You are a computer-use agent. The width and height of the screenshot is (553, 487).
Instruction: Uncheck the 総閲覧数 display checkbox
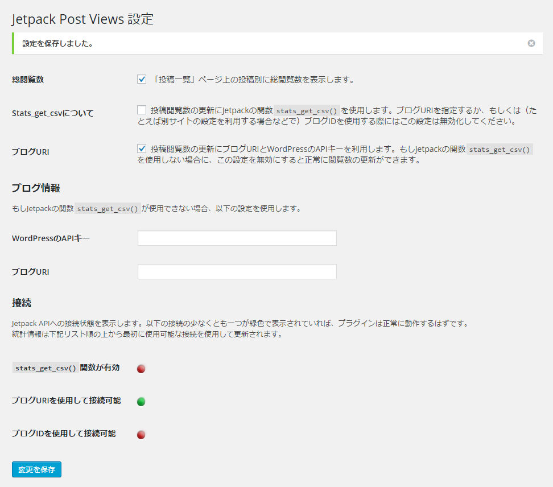(141, 79)
